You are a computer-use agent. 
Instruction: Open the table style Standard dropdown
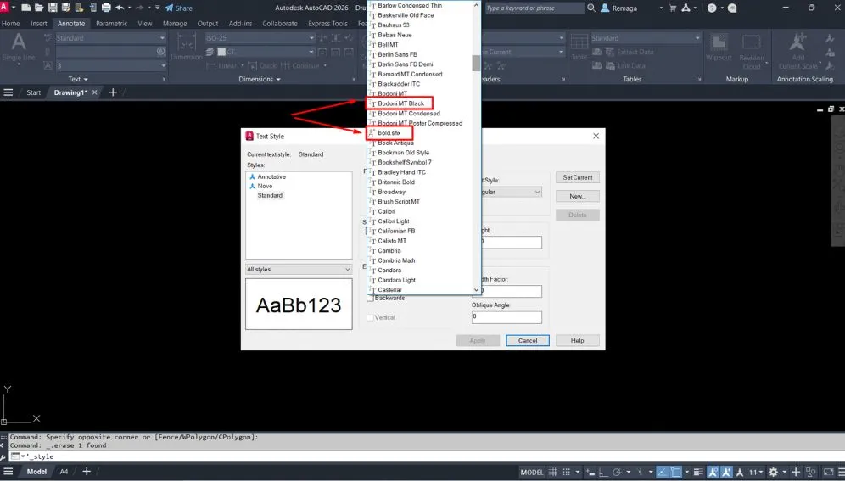tap(646, 37)
